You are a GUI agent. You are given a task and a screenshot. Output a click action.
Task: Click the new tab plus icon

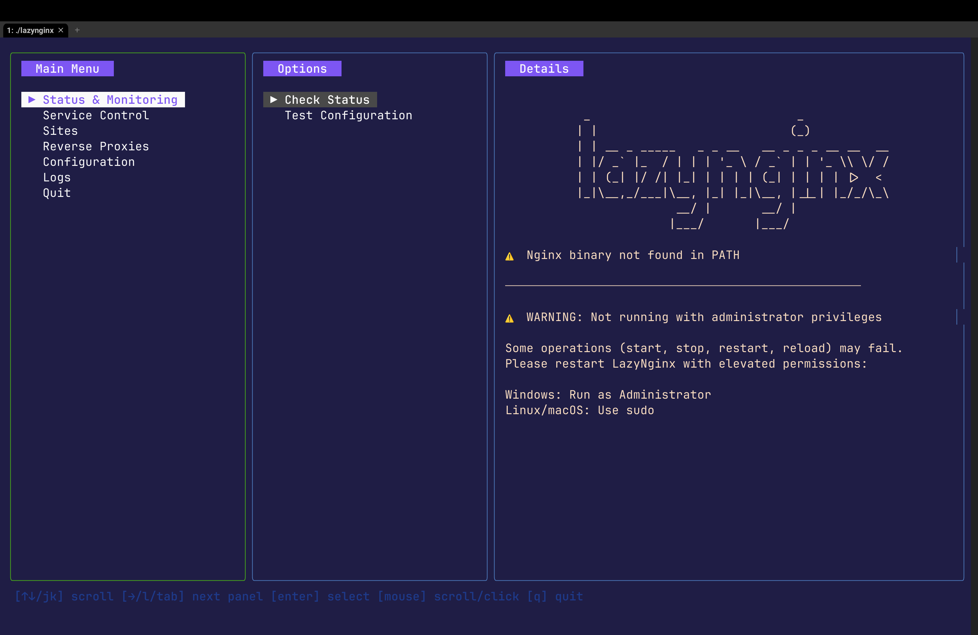[x=77, y=30]
